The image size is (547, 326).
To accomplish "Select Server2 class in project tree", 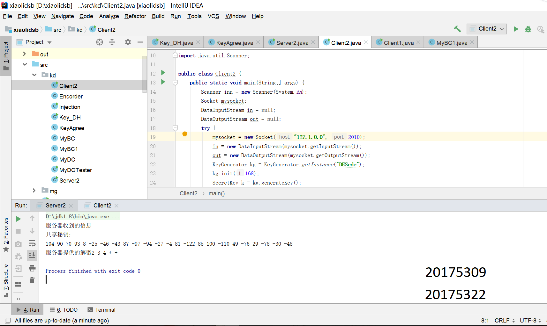I will tap(69, 180).
